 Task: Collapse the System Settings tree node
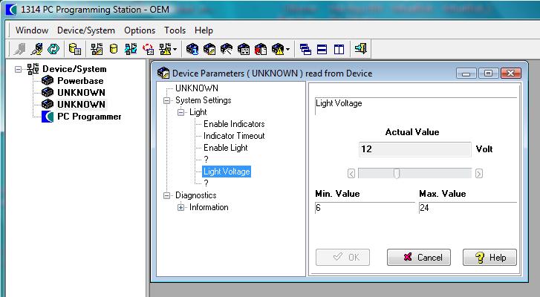pos(167,100)
